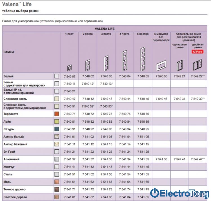Viewport: 211px width, 201px height.
Task: Select the Ампир бежевый pattern swatch
Action: coord(57,144)
